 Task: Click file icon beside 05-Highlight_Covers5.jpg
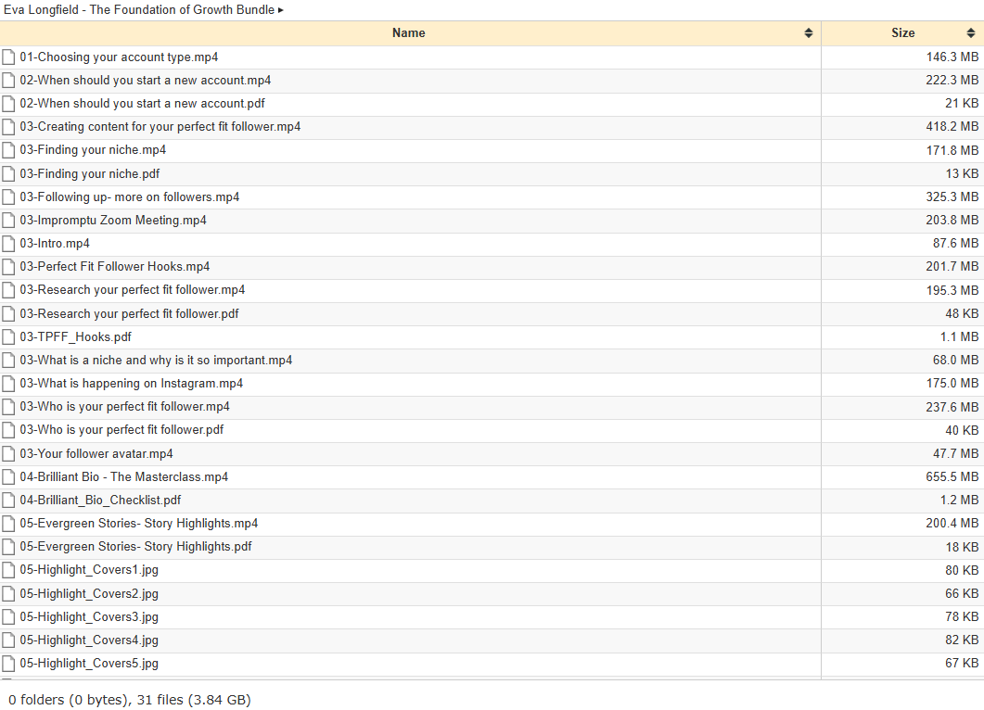[x=8, y=663]
